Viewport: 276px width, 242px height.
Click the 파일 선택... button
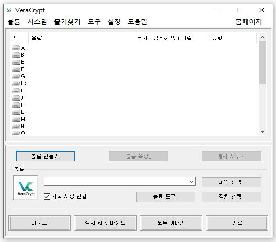pyautogui.click(x=232, y=182)
